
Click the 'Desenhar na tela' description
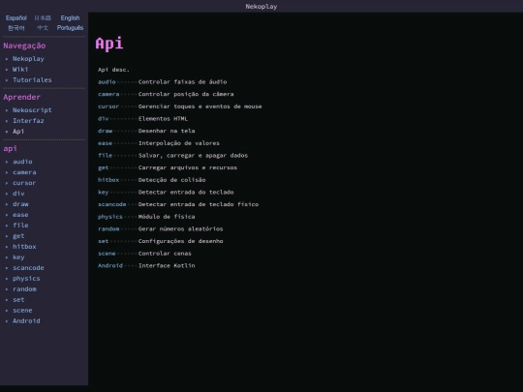[167, 131]
